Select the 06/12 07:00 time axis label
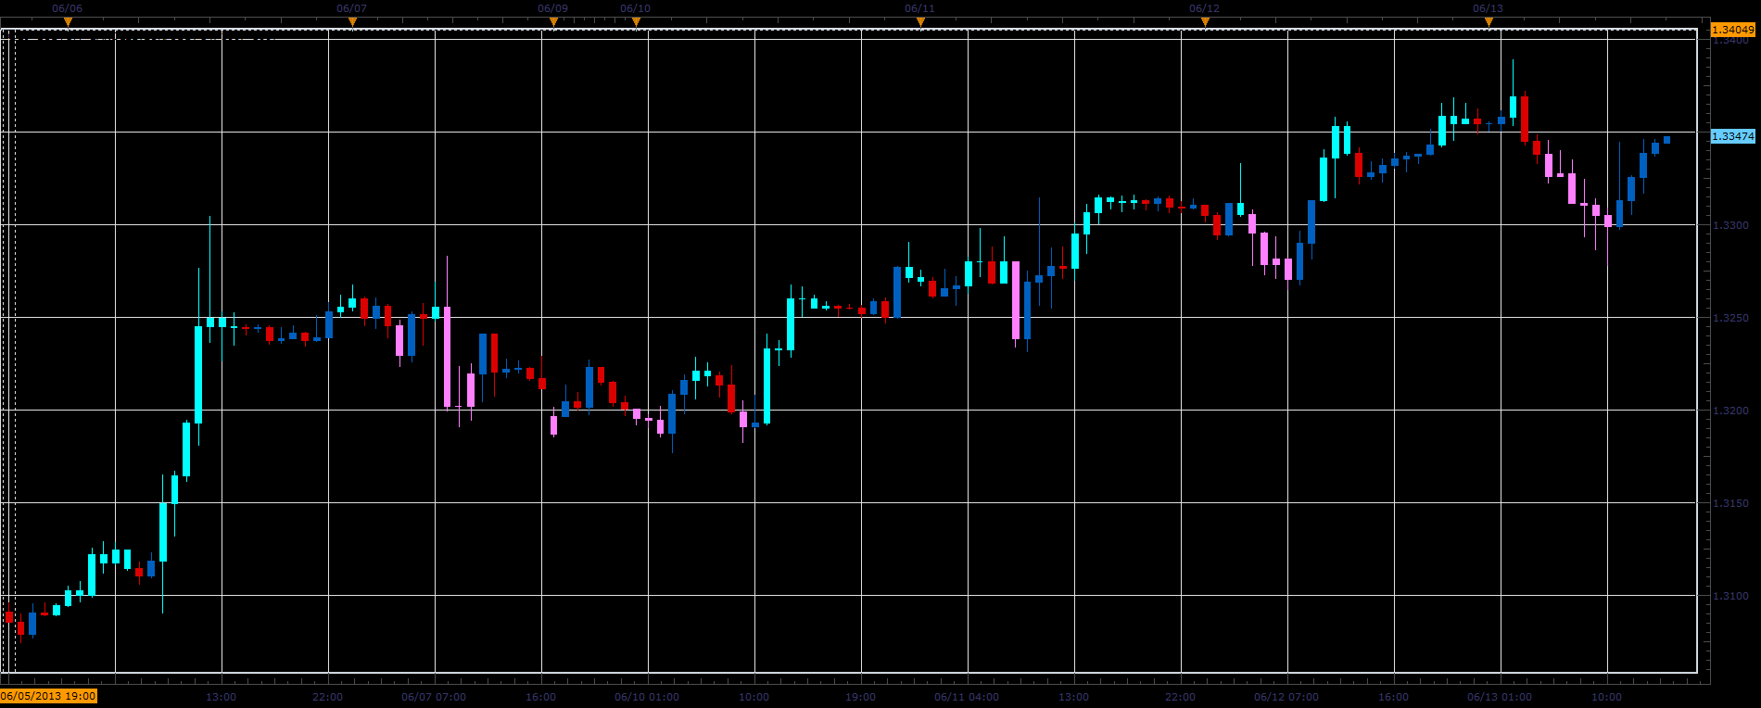The image size is (1761, 708). [1286, 697]
